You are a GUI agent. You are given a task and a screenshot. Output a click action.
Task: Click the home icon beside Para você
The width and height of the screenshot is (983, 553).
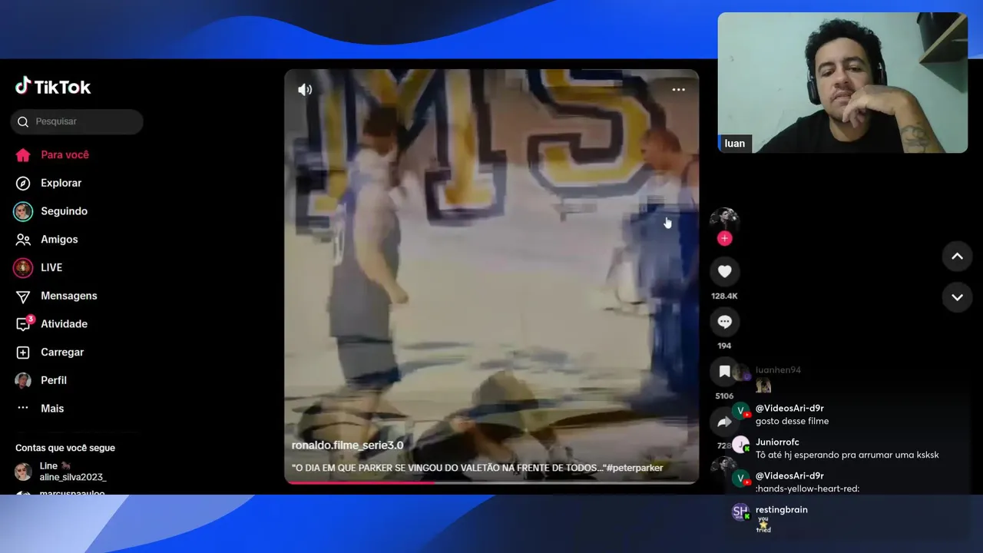tap(23, 154)
